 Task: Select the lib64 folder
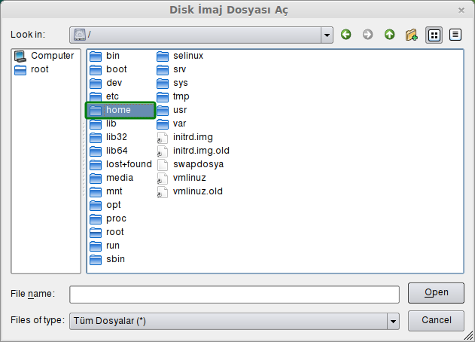108,151
